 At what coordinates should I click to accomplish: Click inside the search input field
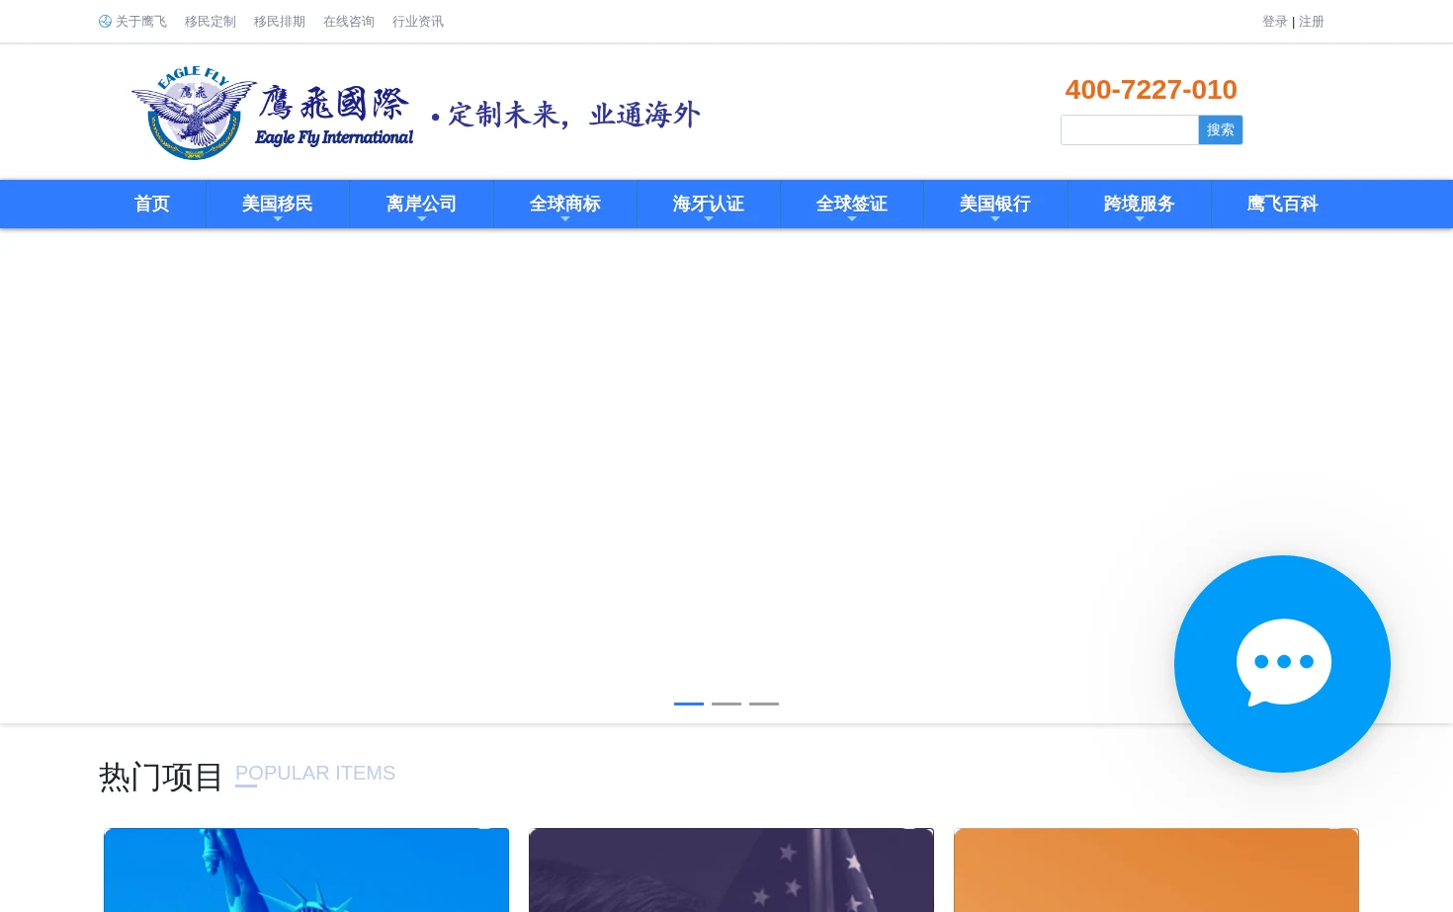pyautogui.click(x=1130, y=130)
